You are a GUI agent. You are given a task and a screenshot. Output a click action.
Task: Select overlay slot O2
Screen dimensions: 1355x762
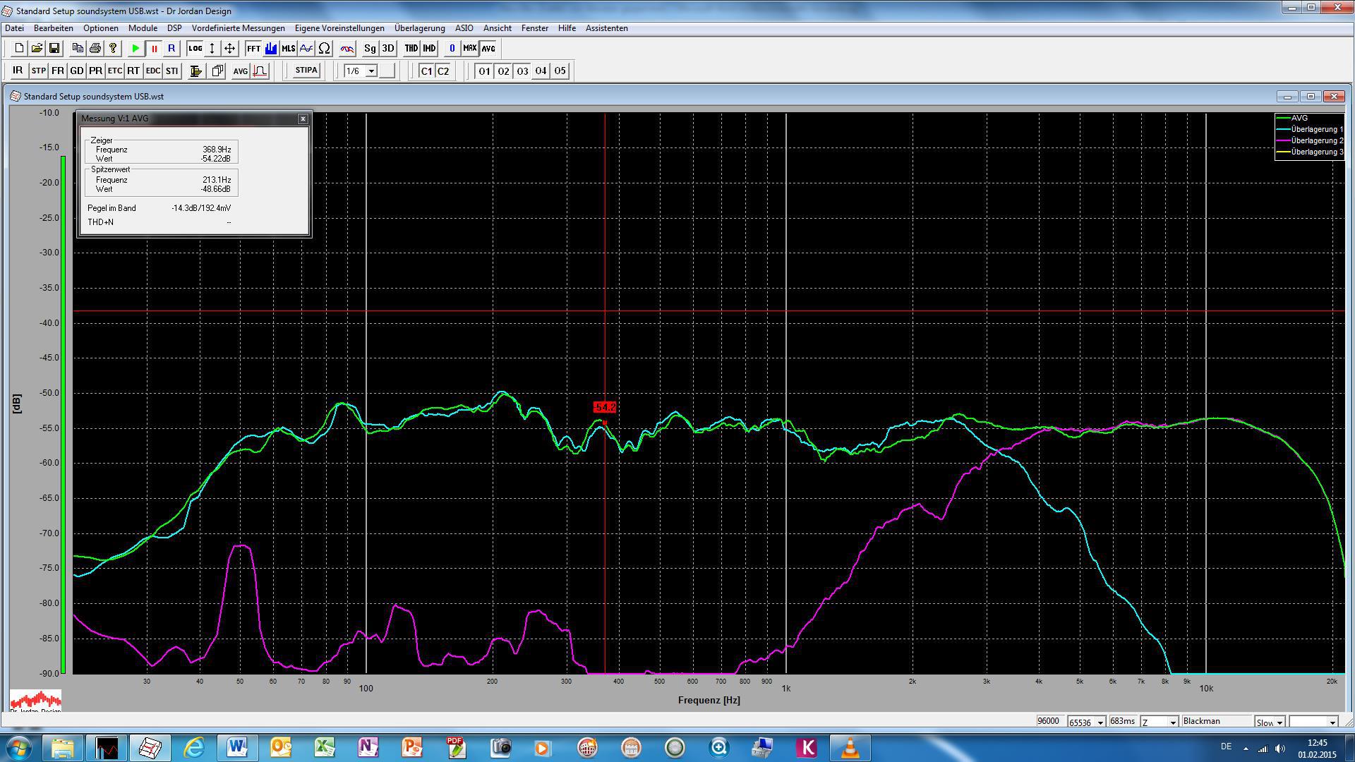pyautogui.click(x=503, y=71)
